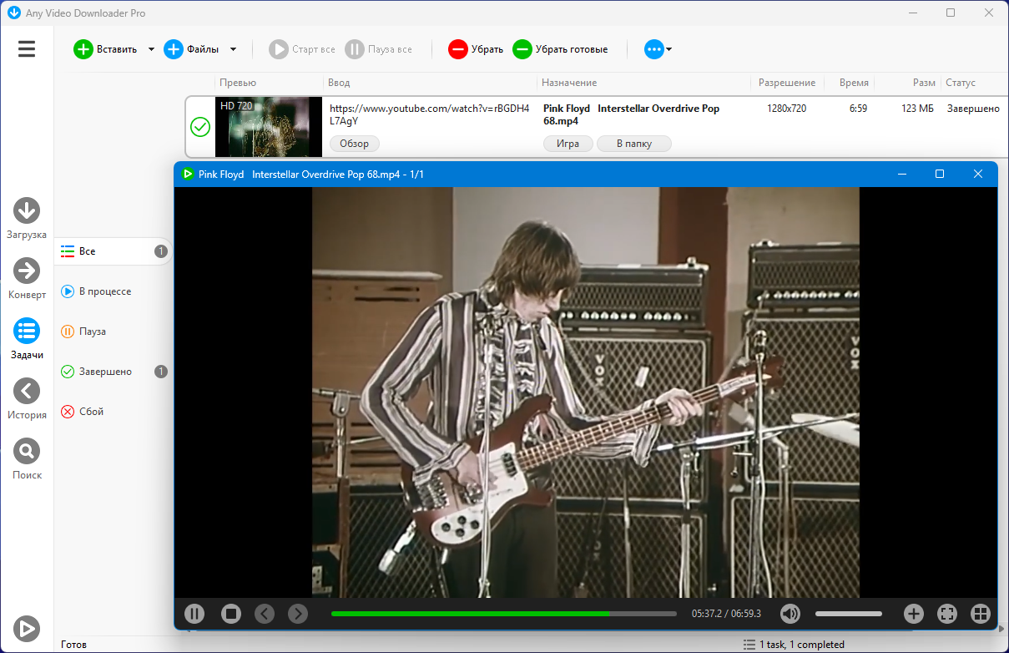Close the video player window
1009x653 pixels.
(978, 174)
